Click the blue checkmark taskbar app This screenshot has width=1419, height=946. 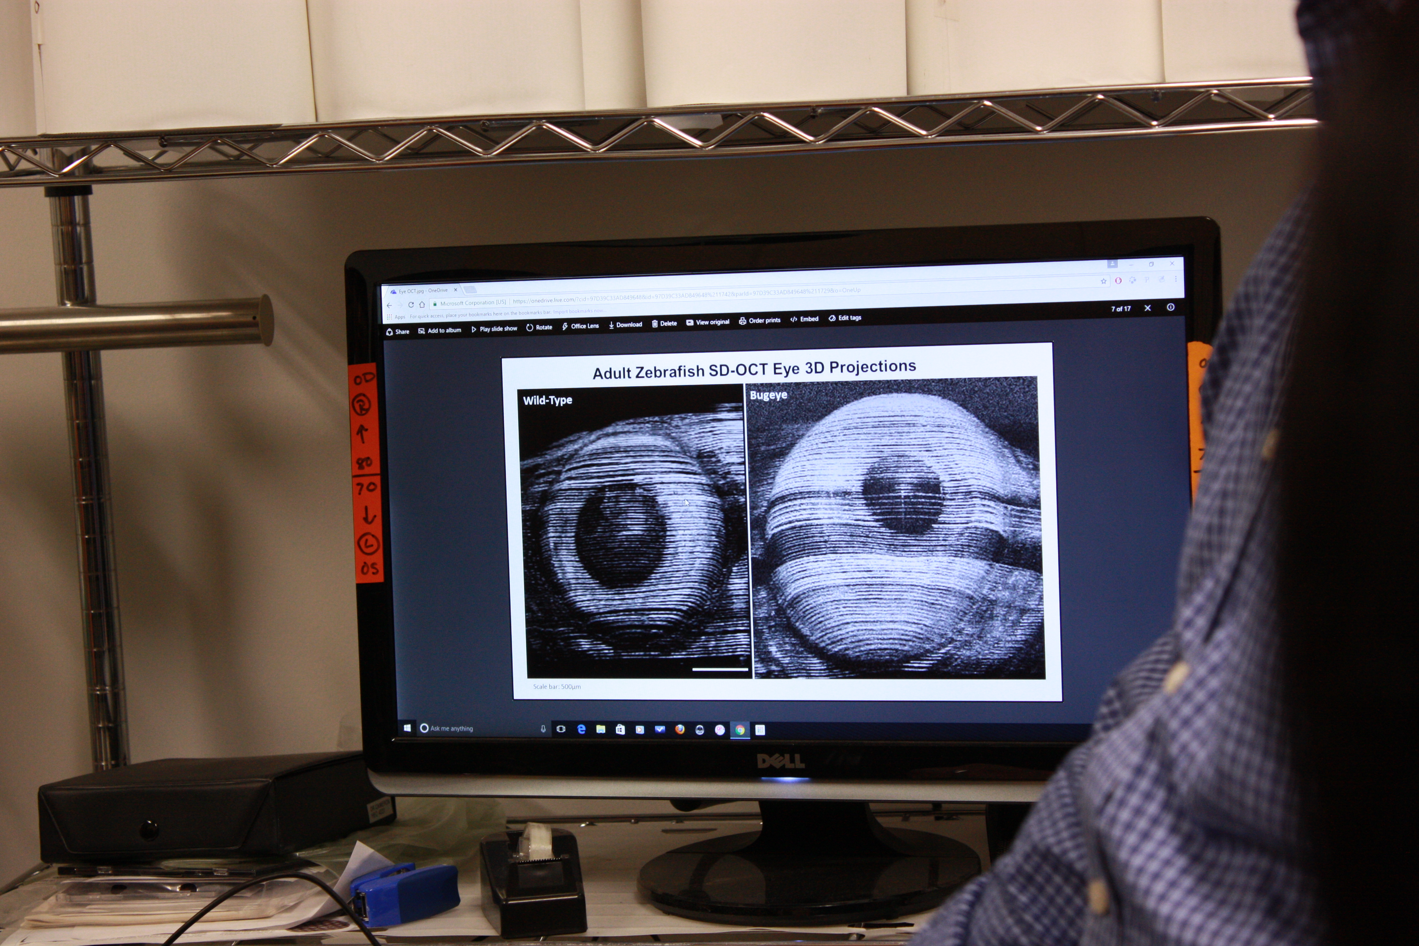(660, 729)
